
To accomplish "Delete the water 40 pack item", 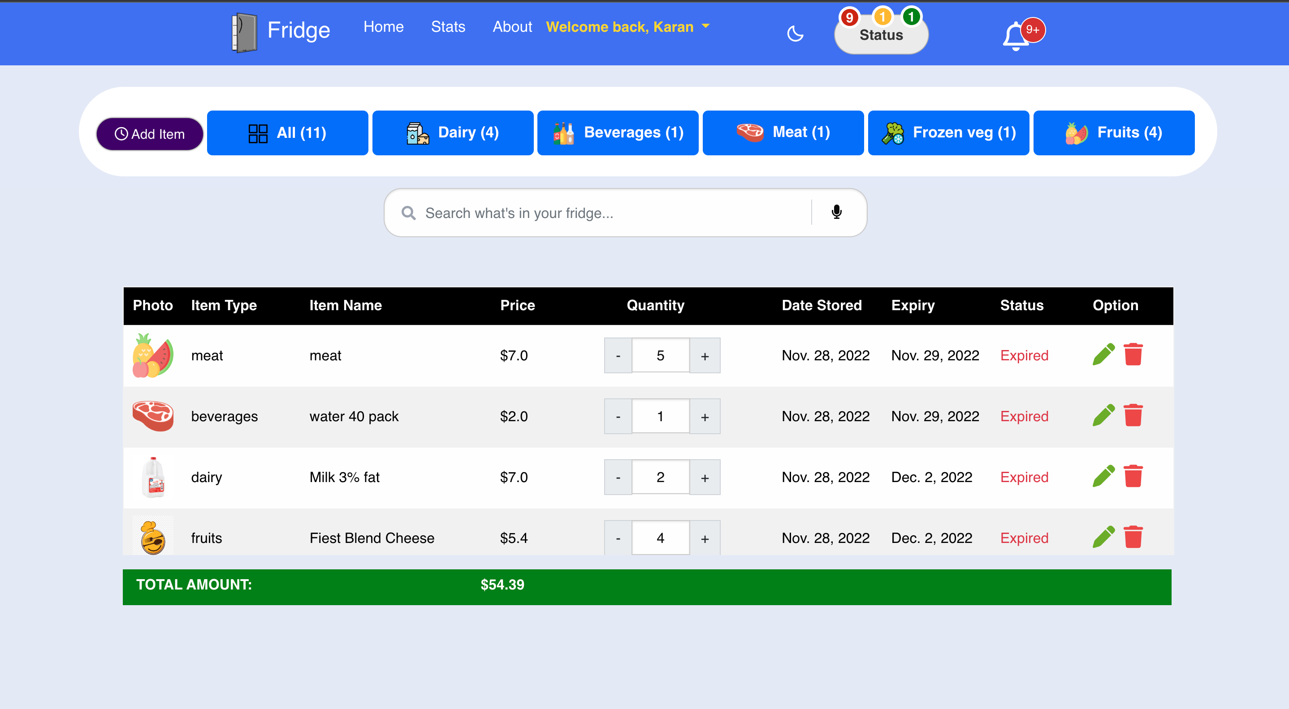I will pos(1133,416).
